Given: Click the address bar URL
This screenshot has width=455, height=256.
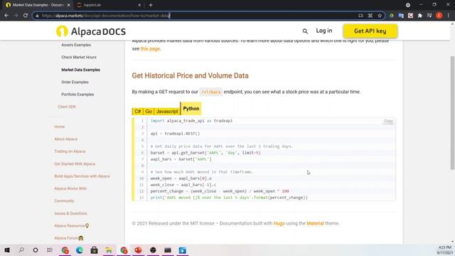Looking at the screenshot, I should coord(106,16).
